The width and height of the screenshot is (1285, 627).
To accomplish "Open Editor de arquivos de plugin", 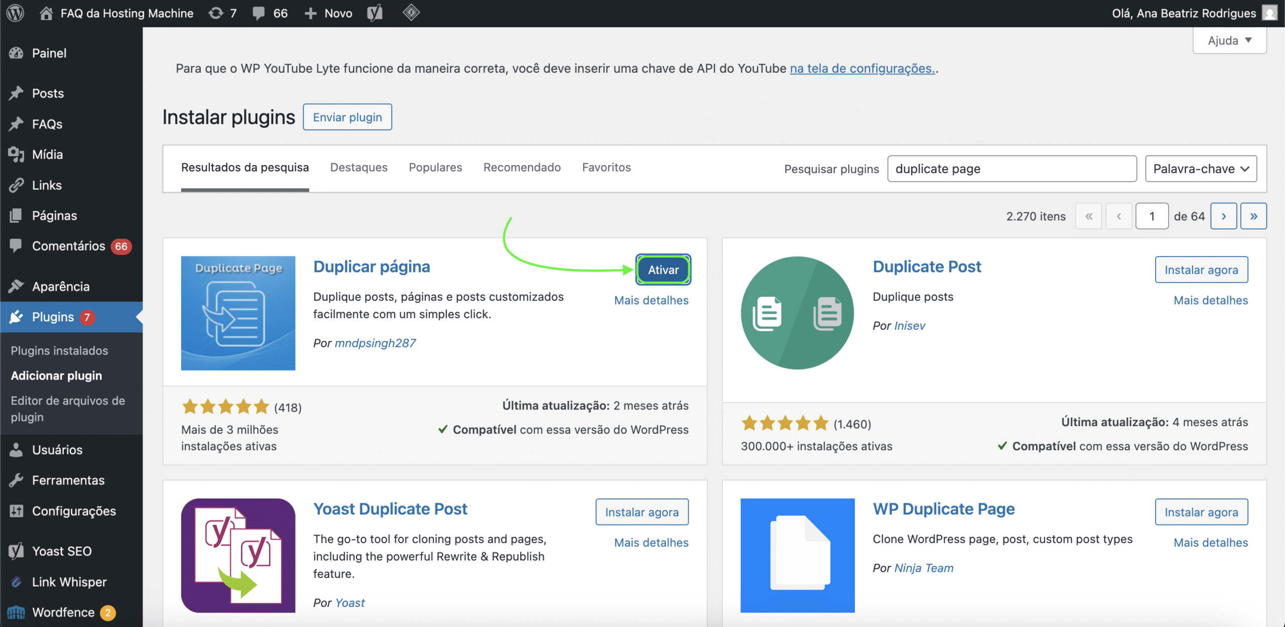I will click(68, 409).
